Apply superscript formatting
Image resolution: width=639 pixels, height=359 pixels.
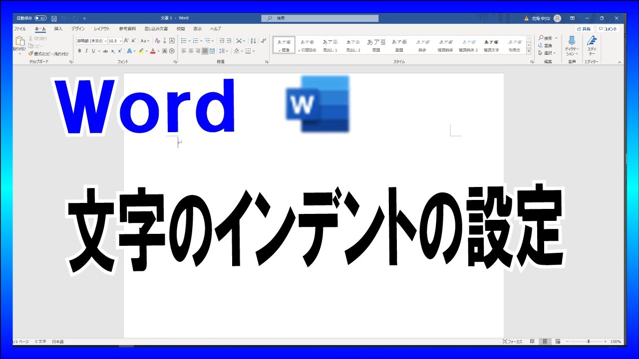coord(120,51)
